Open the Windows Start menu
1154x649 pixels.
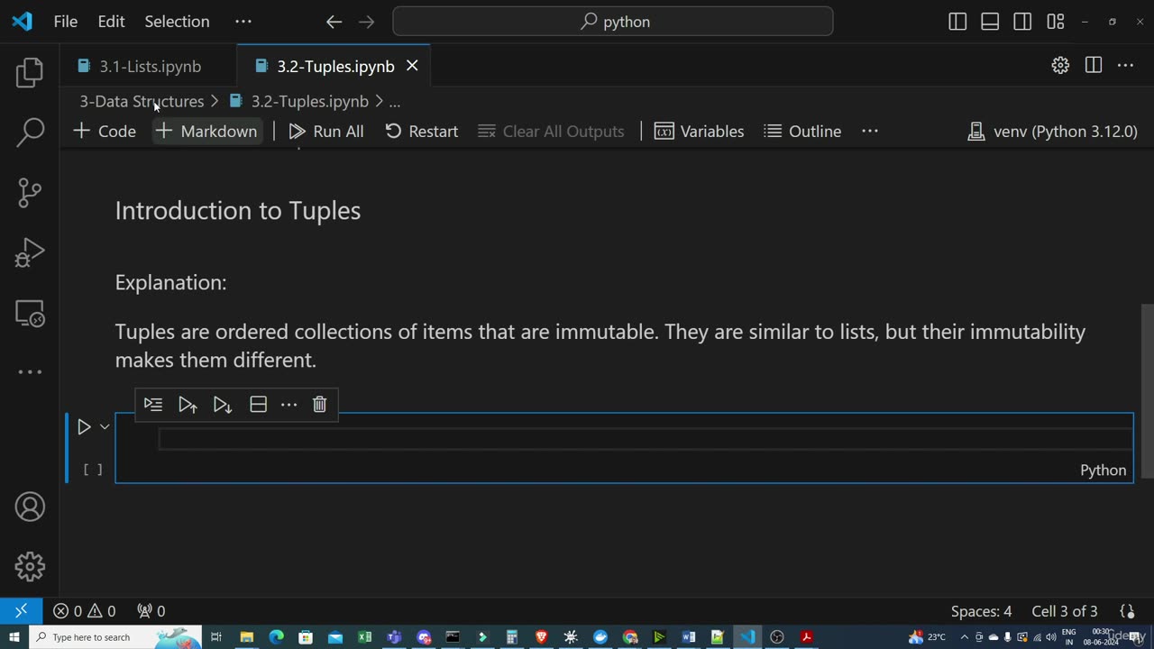point(14,637)
